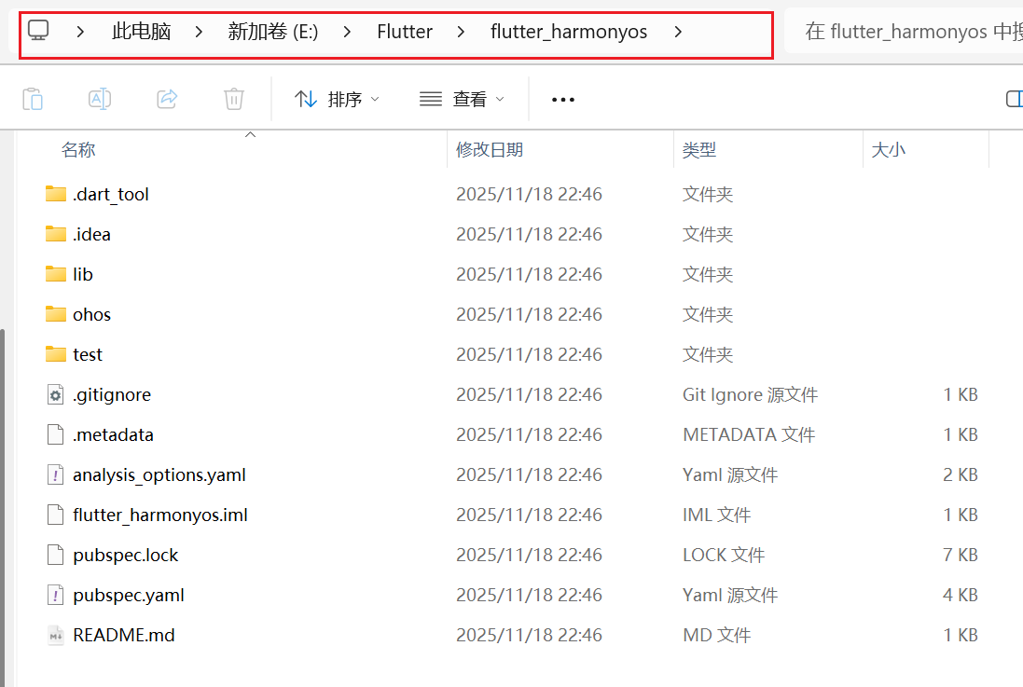The height and width of the screenshot is (687, 1023).
Task: Click the flutter_harmonyos breadcrumb segment
Action: point(569,32)
